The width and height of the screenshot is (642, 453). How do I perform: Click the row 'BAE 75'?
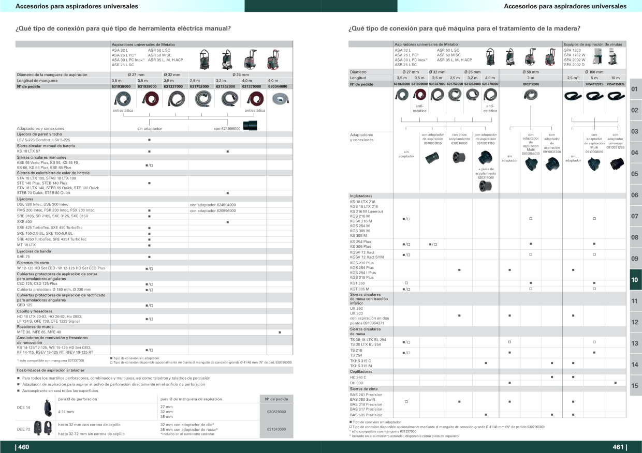coord(154,256)
